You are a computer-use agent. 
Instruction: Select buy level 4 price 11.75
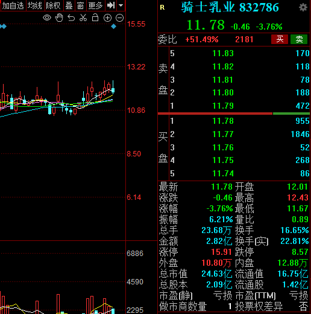click(x=223, y=160)
